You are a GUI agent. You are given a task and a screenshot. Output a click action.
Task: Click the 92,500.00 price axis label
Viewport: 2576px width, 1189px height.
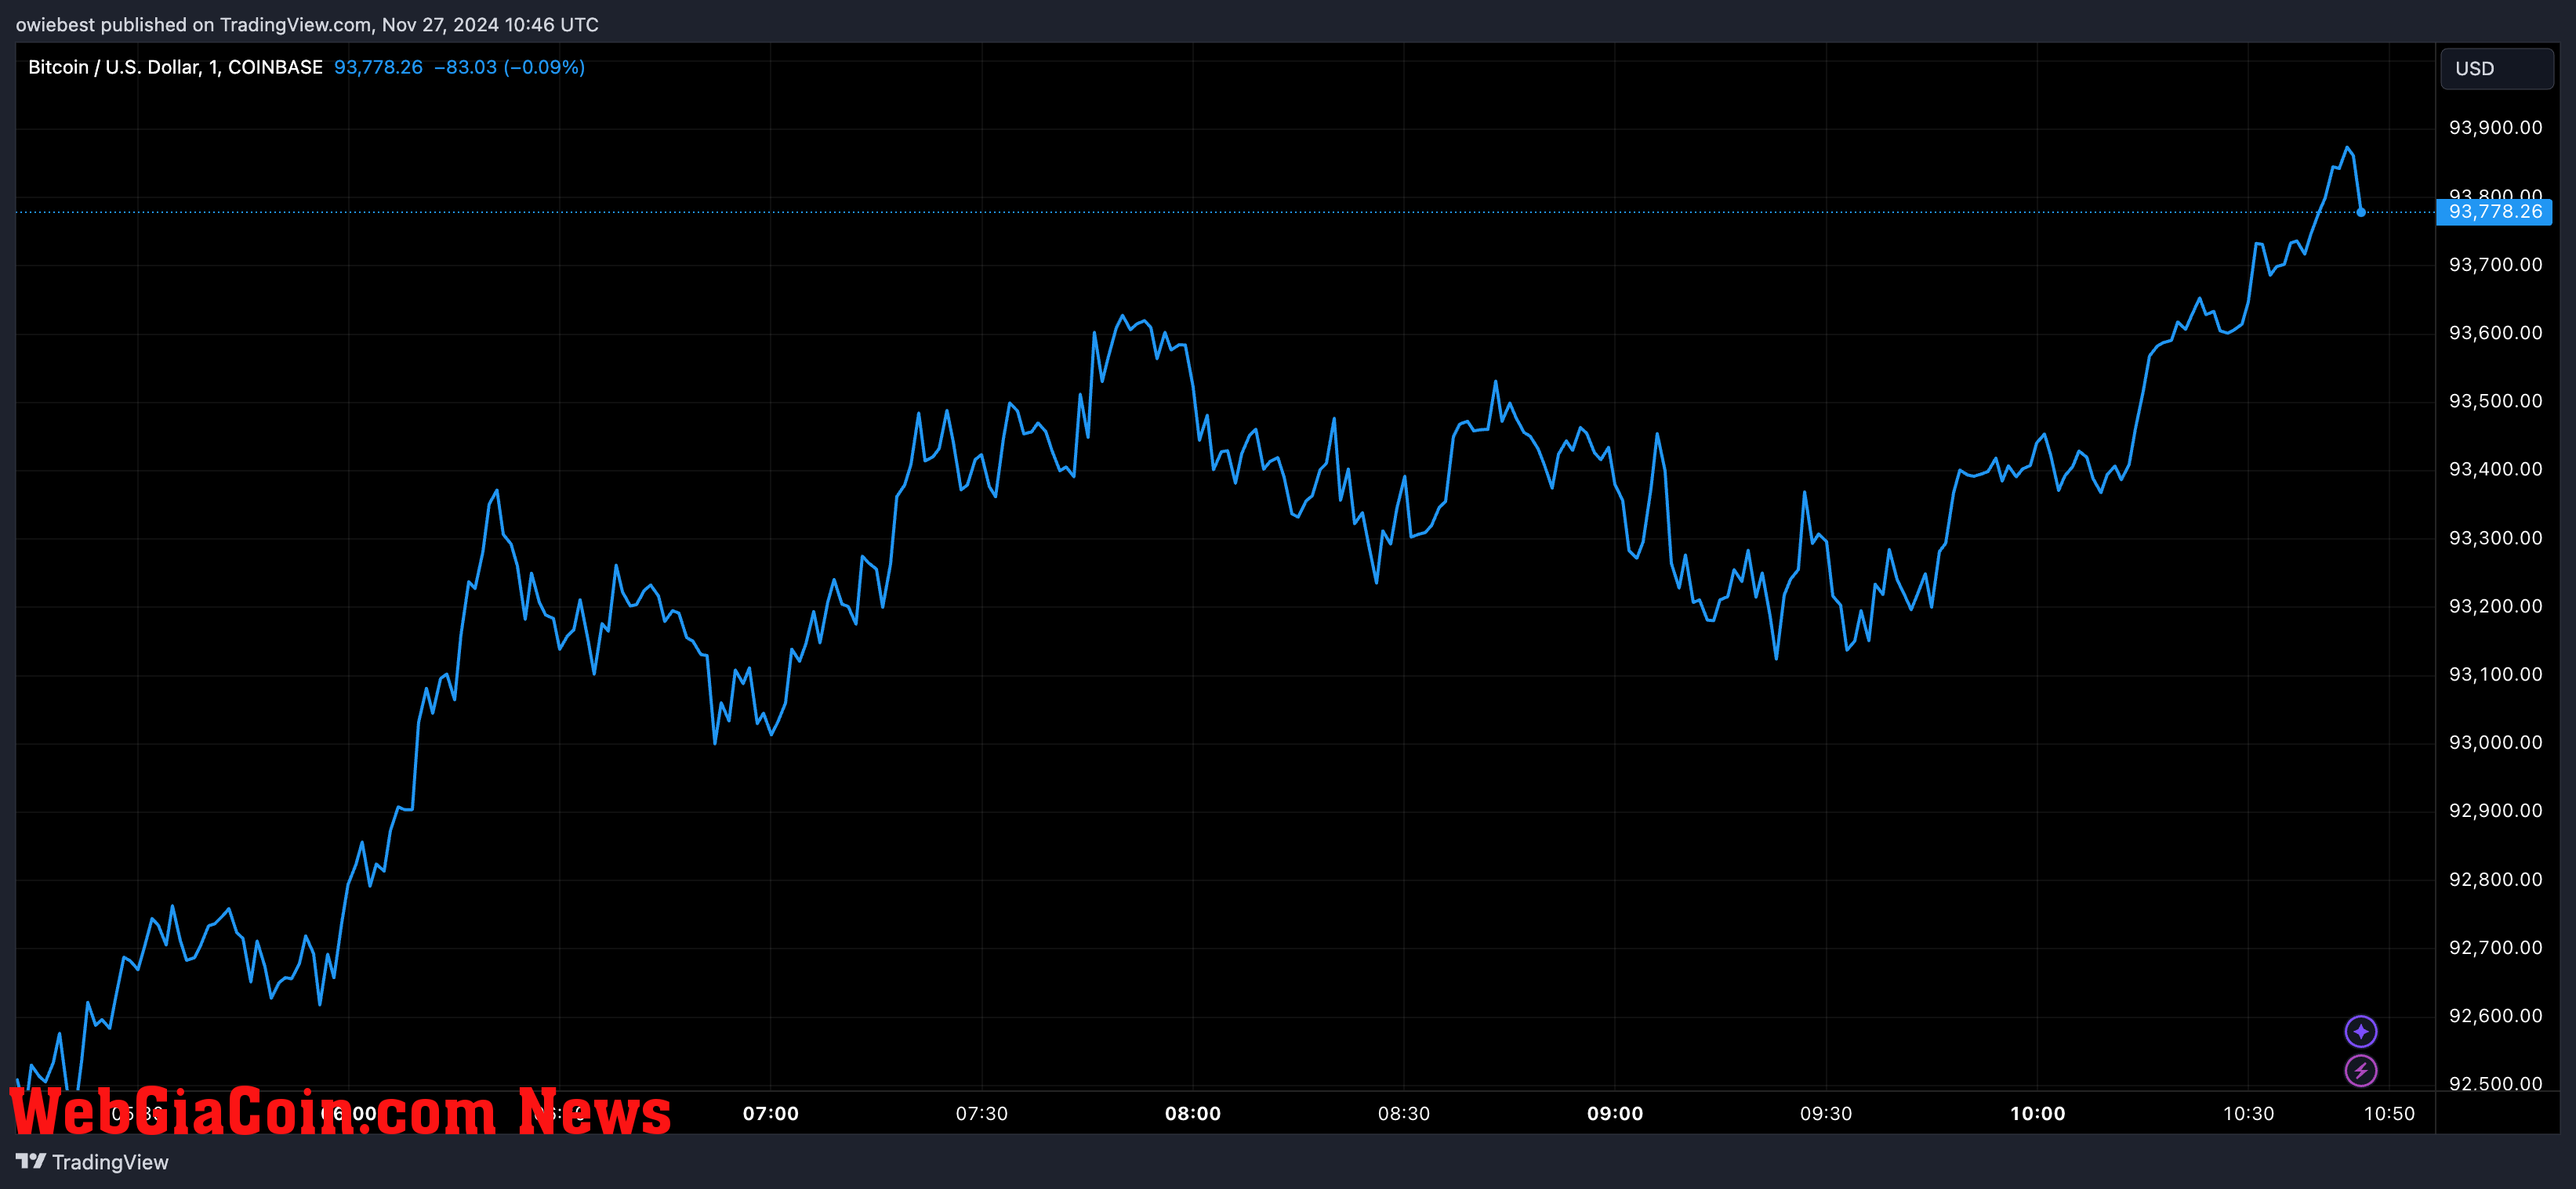2495,1083
